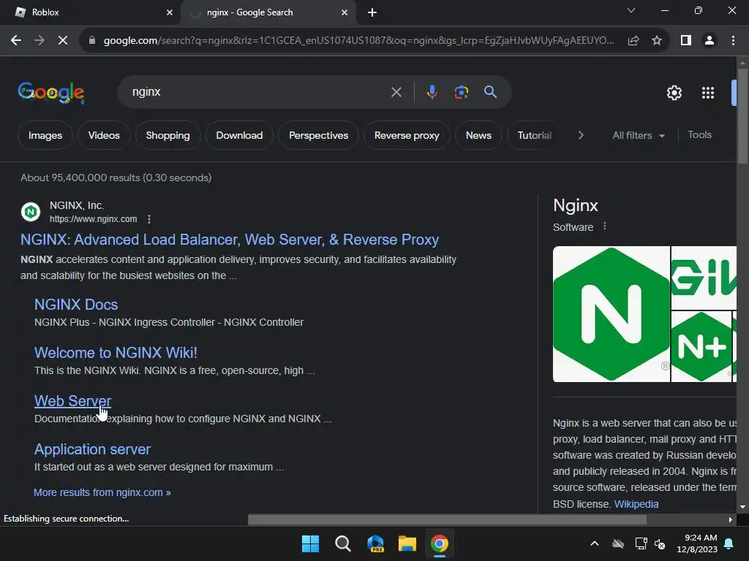
Task: Open the search Tools options
Action: 699,135
